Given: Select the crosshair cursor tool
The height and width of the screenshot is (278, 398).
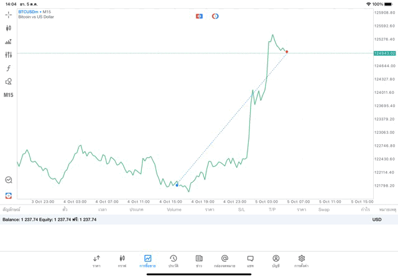Looking at the screenshot, I should (8, 15).
